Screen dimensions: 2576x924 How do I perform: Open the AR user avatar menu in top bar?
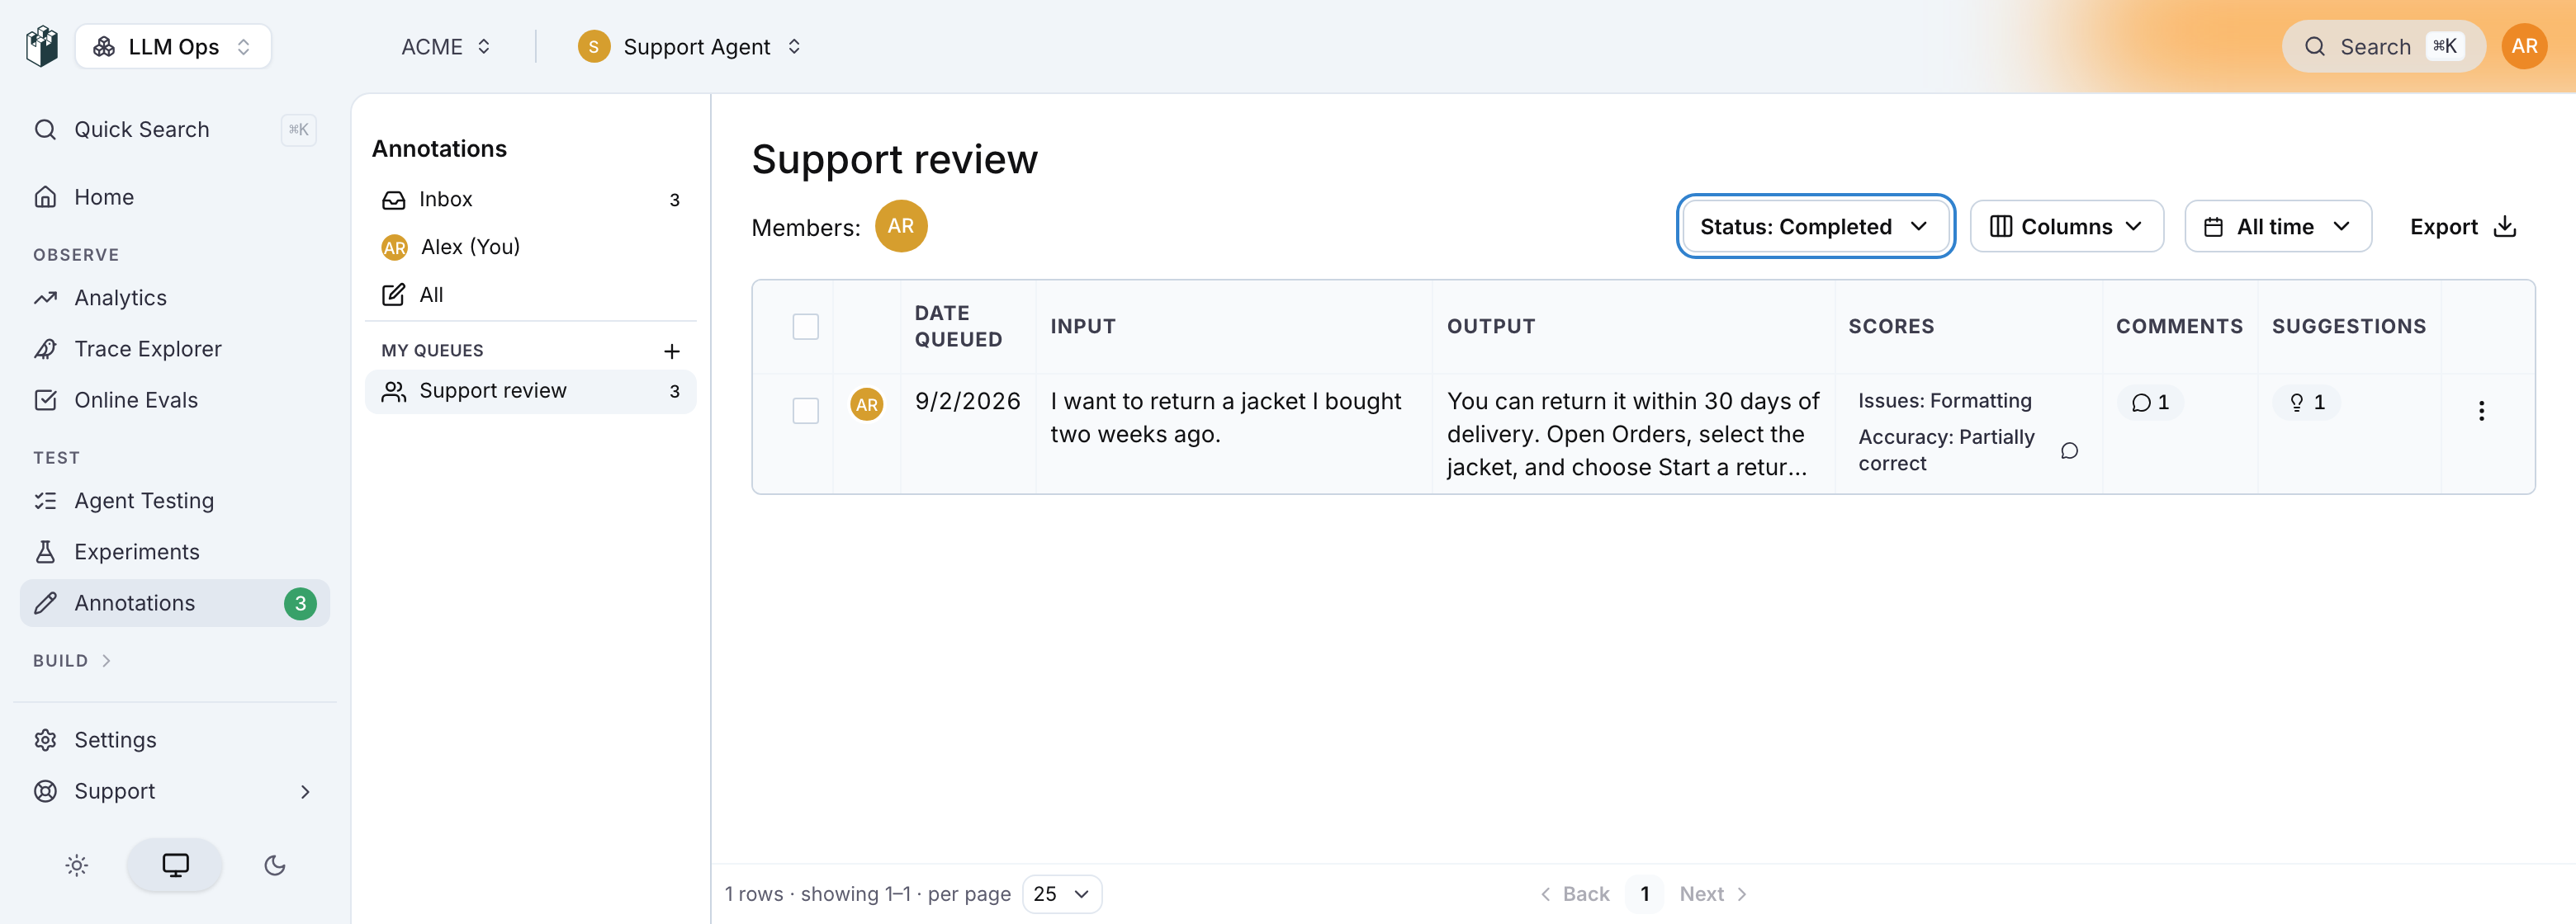tap(2524, 46)
